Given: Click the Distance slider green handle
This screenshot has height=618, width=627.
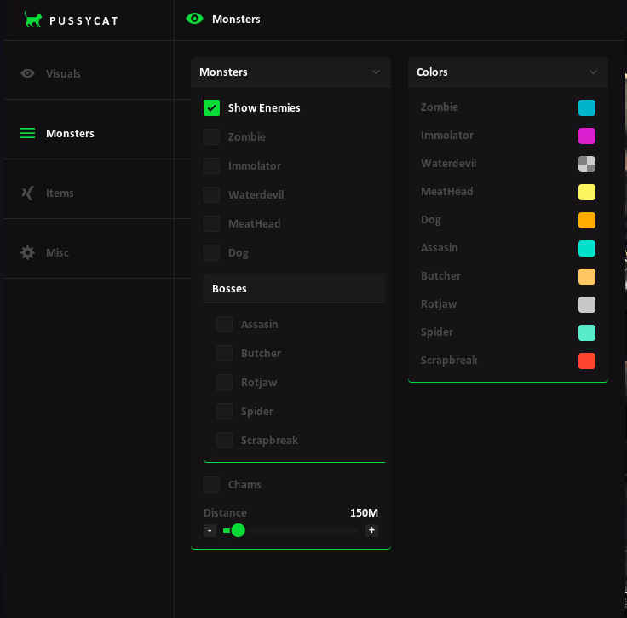Looking at the screenshot, I should pyautogui.click(x=238, y=530).
